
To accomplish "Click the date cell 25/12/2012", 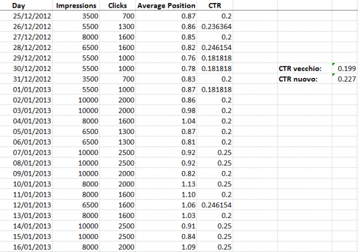I will pos(26,16).
